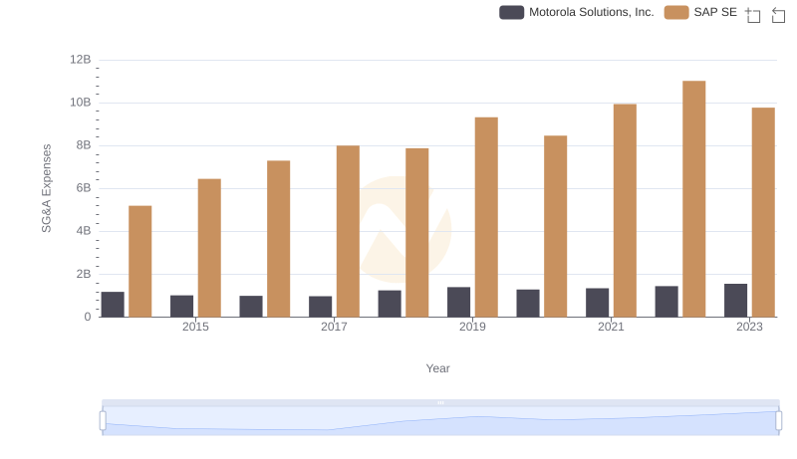Click the rightmost icon in the top corner
797x459 pixels.
click(778, 14)
